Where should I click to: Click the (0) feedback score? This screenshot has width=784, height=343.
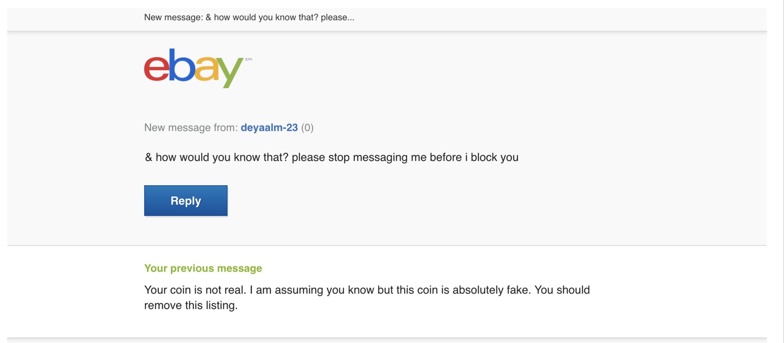pyautogui.click(x=307, y=128)
